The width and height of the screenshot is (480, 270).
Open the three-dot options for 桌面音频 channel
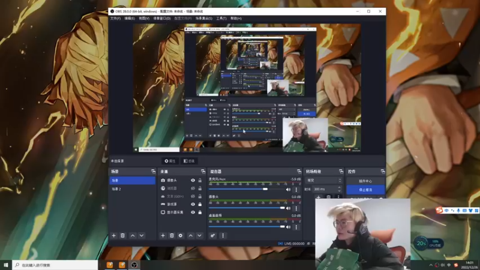(296, 227)
